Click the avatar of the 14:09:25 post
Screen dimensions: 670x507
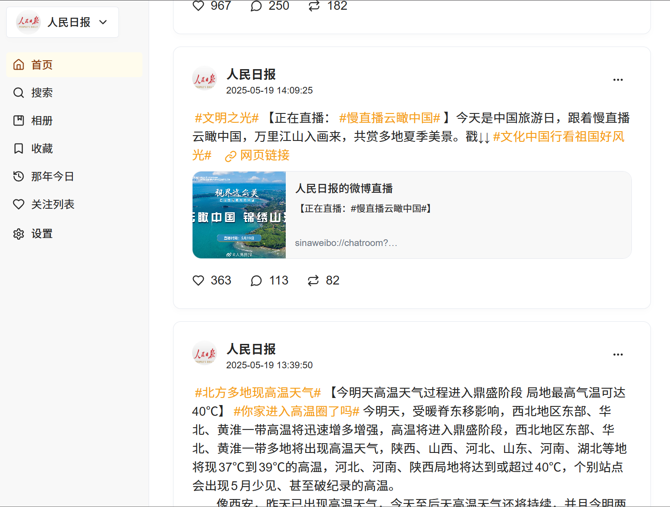[205, 79]
